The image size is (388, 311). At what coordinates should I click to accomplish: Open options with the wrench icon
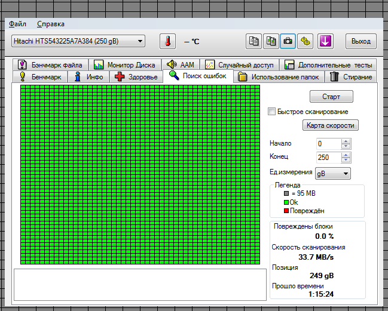305,41
